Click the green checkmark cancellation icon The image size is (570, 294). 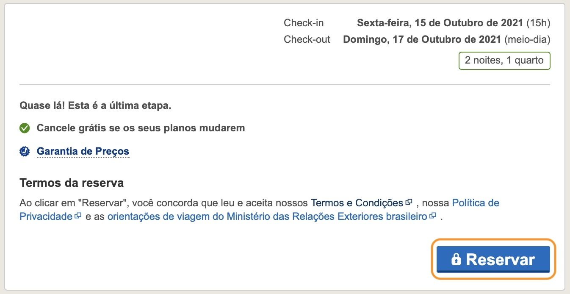(25, 128)
